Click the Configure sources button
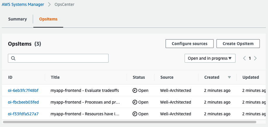Image resolution: width=268 pixels, height=127 pixels. 190,44
